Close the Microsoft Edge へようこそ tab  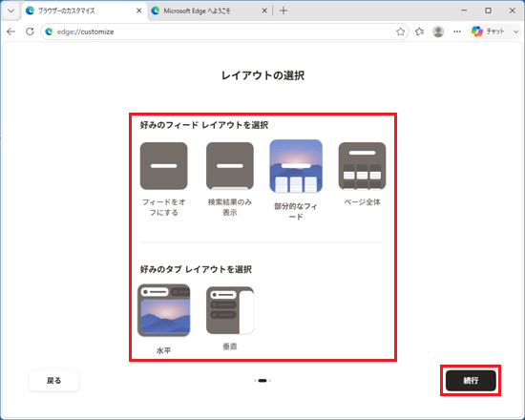(x=264, y=10)
